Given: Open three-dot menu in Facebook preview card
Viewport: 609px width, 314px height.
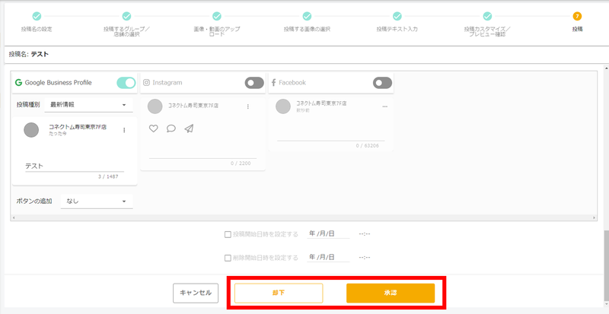Looking at the screenshot, I should coord(384,106).
